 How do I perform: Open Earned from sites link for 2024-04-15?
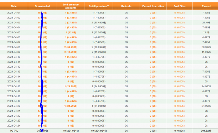click(x=153, y=82)
